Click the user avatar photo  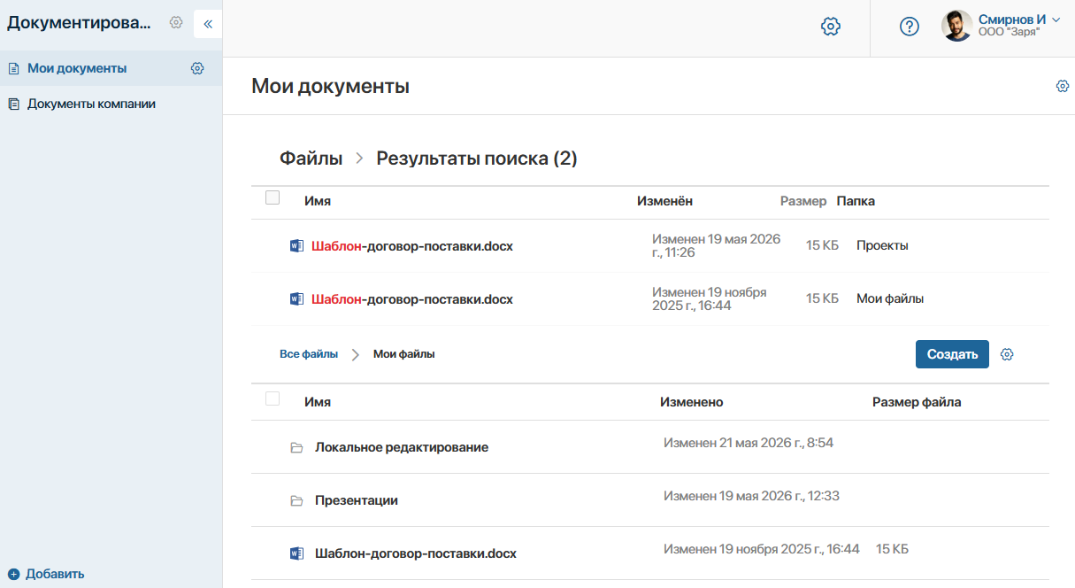click(956, 26)
